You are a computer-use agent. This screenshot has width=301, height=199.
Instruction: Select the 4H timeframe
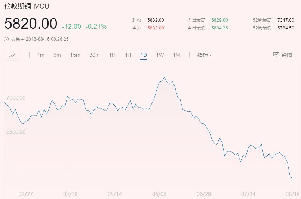pyautogui.click(x=128, y=55)
